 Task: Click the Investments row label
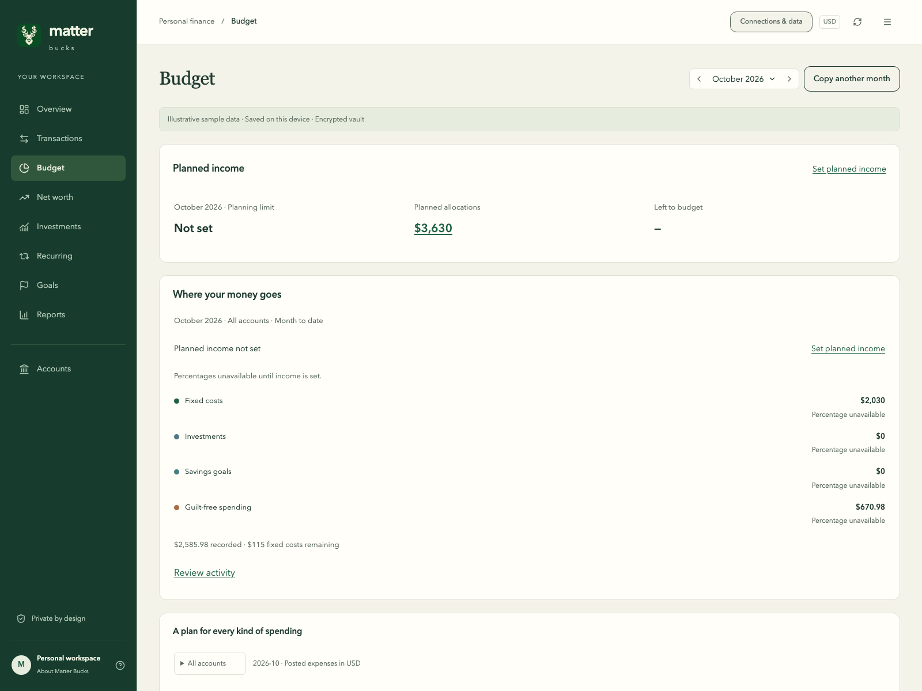[x=205, y=436]
